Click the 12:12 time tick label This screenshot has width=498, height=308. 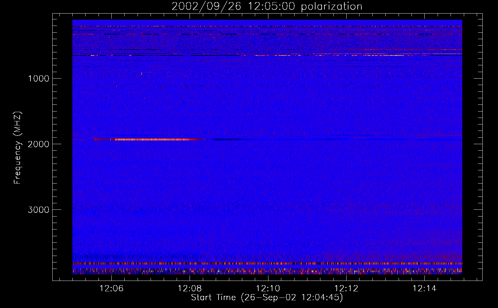coord(346,289)
